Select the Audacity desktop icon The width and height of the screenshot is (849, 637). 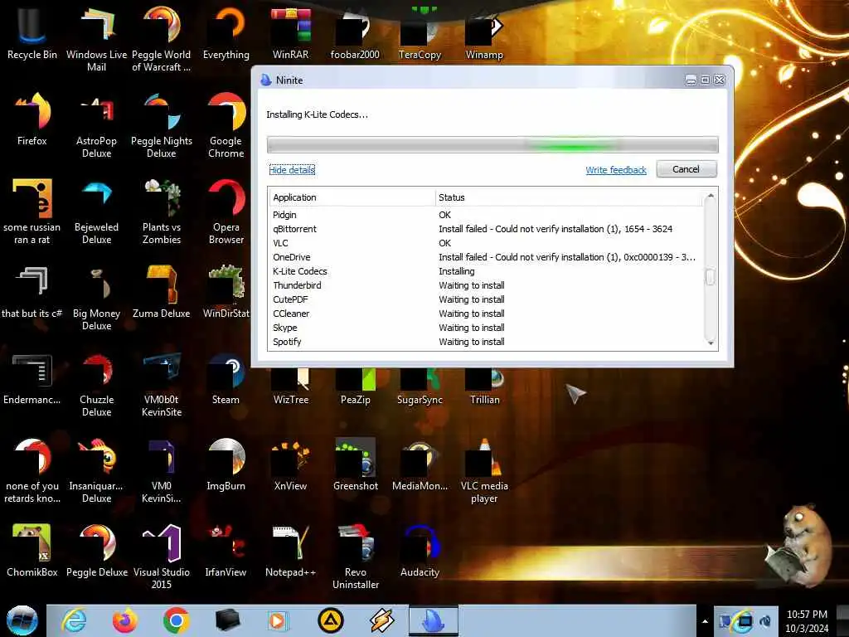click(x=420, y=551)
